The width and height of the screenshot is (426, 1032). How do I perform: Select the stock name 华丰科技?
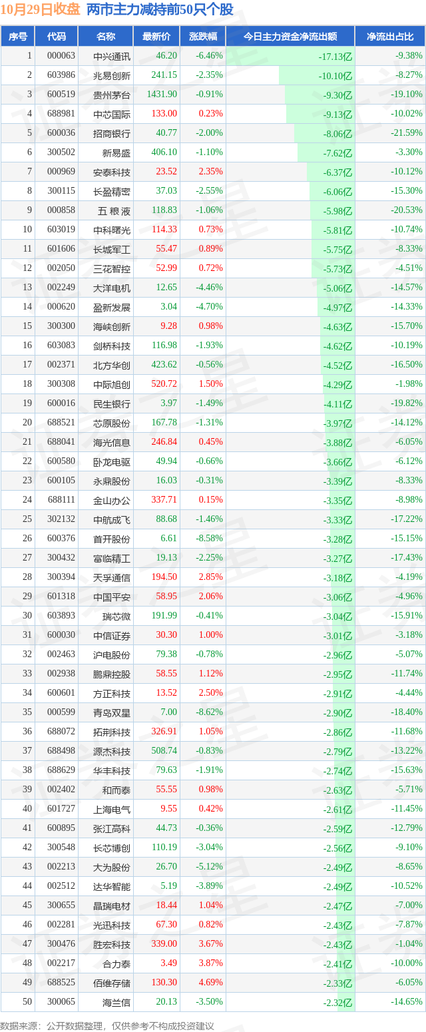[112, 771]
